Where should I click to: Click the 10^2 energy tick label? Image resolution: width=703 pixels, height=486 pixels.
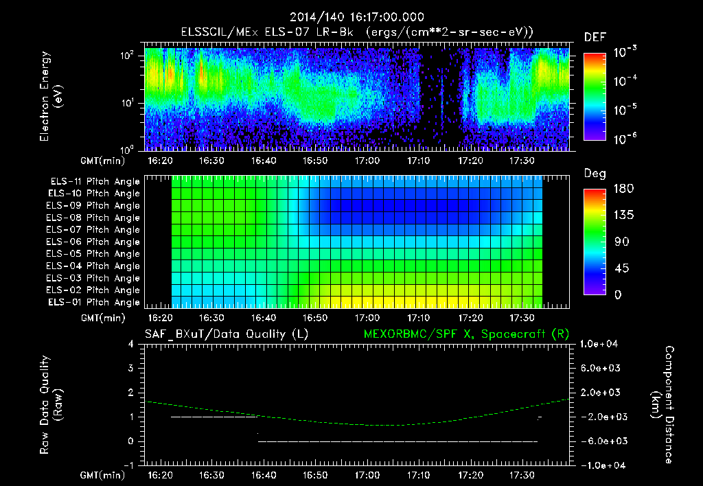(x=127, y=55)
